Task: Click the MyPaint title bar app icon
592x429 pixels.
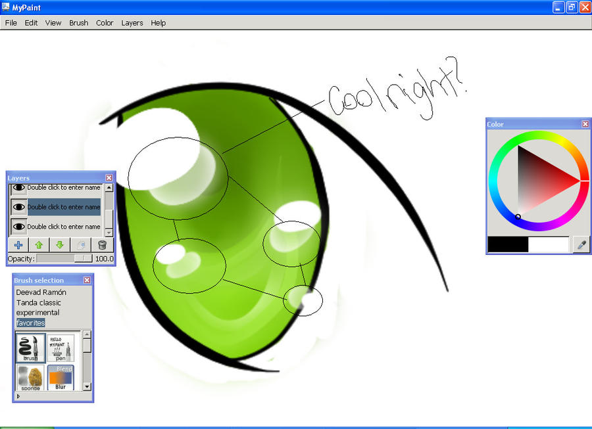Action: point(5,7)
